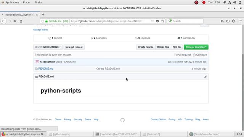244x137 pixels.
Task: Open the accessibility icon in the top panel
Action: pyautogui.click(x=225, y=2)
